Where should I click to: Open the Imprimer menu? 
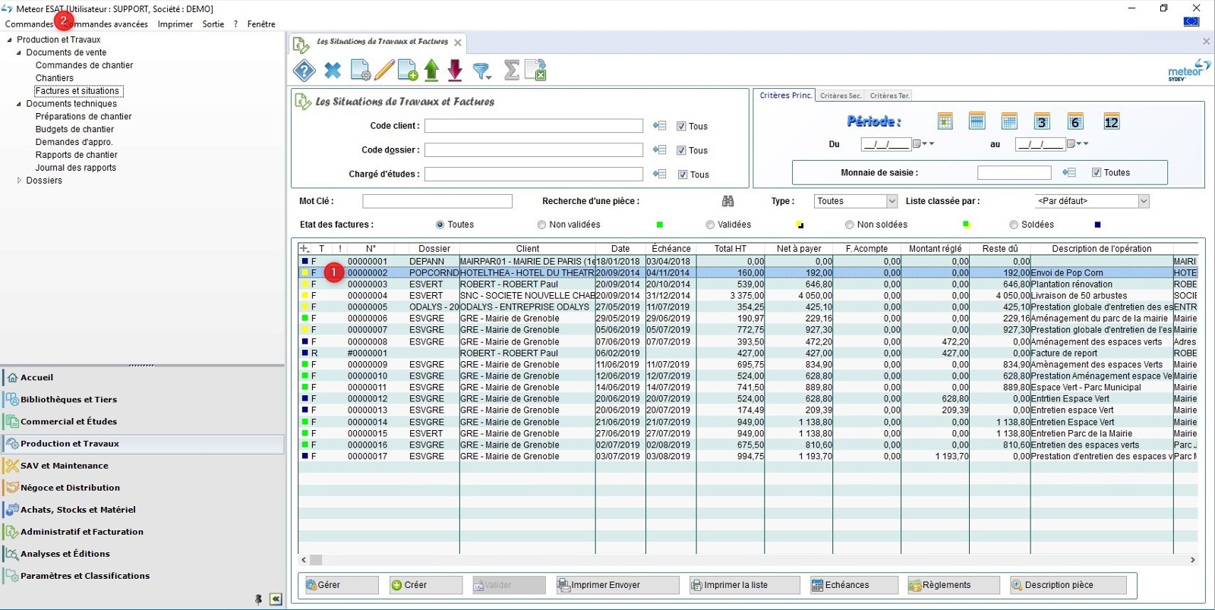[175, 24]
